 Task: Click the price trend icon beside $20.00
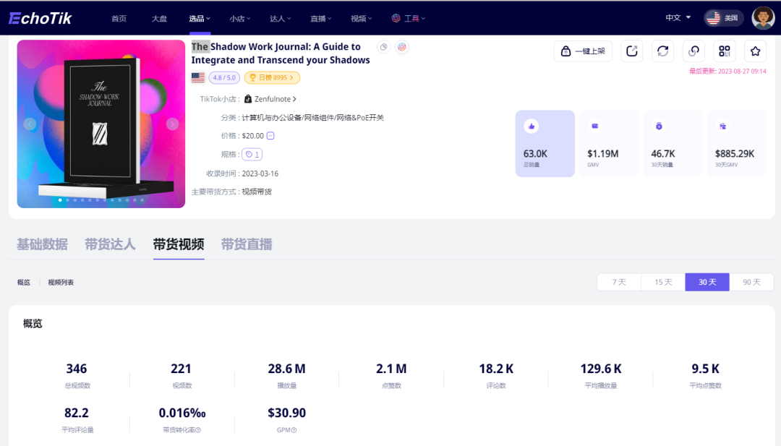pyautogui.click(x=270, y=136)
